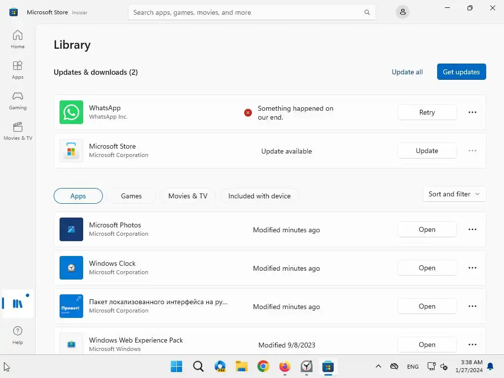
Task: Open Windows Clock
Action: (427, 268)
